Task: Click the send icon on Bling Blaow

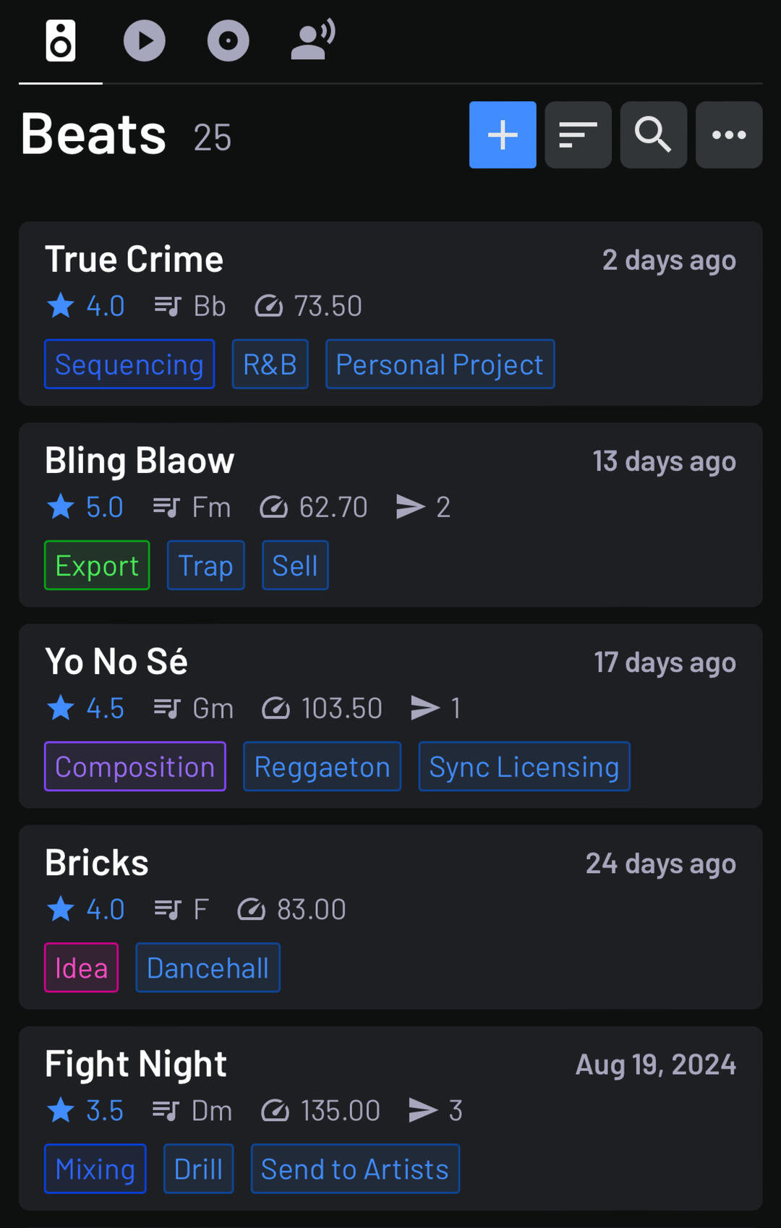Action: click(x=410, y=507)
